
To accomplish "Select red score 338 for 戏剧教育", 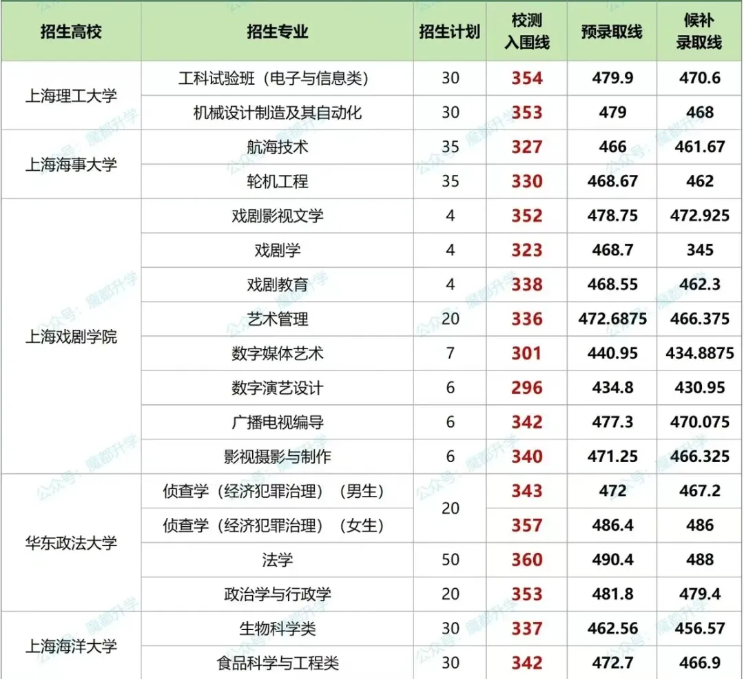I will pyautogui.click(x=527, y=284).
